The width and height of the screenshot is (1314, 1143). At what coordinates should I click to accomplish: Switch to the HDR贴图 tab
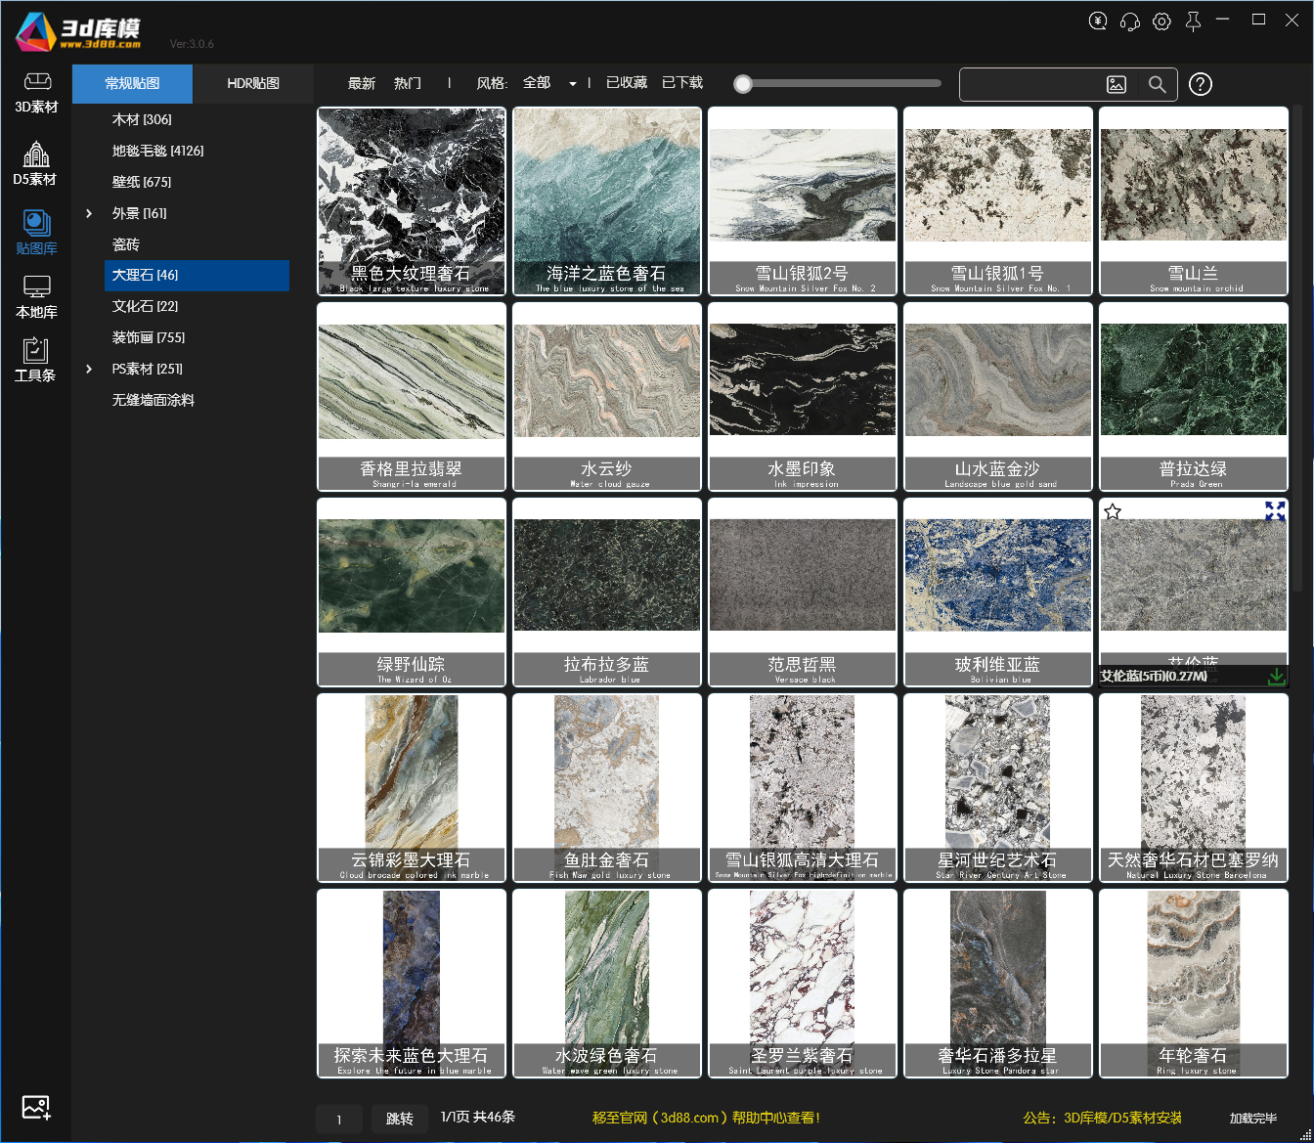[x=253, y=84]
